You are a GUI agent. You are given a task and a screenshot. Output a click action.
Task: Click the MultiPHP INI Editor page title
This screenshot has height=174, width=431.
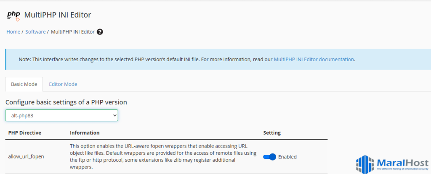click(x=58, y=15)
